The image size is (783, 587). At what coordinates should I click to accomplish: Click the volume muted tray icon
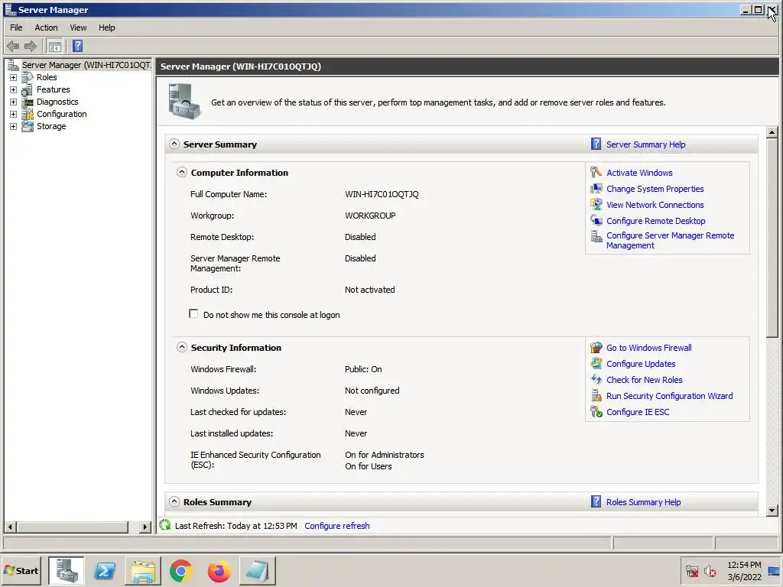coord(710,570)
